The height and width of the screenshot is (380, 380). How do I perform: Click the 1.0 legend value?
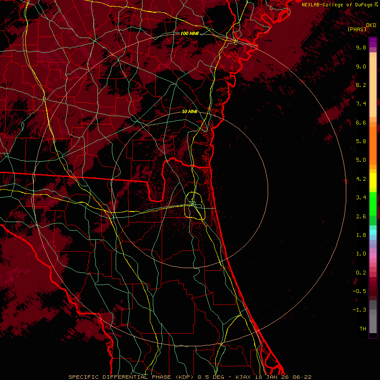coord(361,254)
